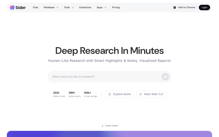Click the Chrome icon in the header
219x137 pixels.
point(175,7)
